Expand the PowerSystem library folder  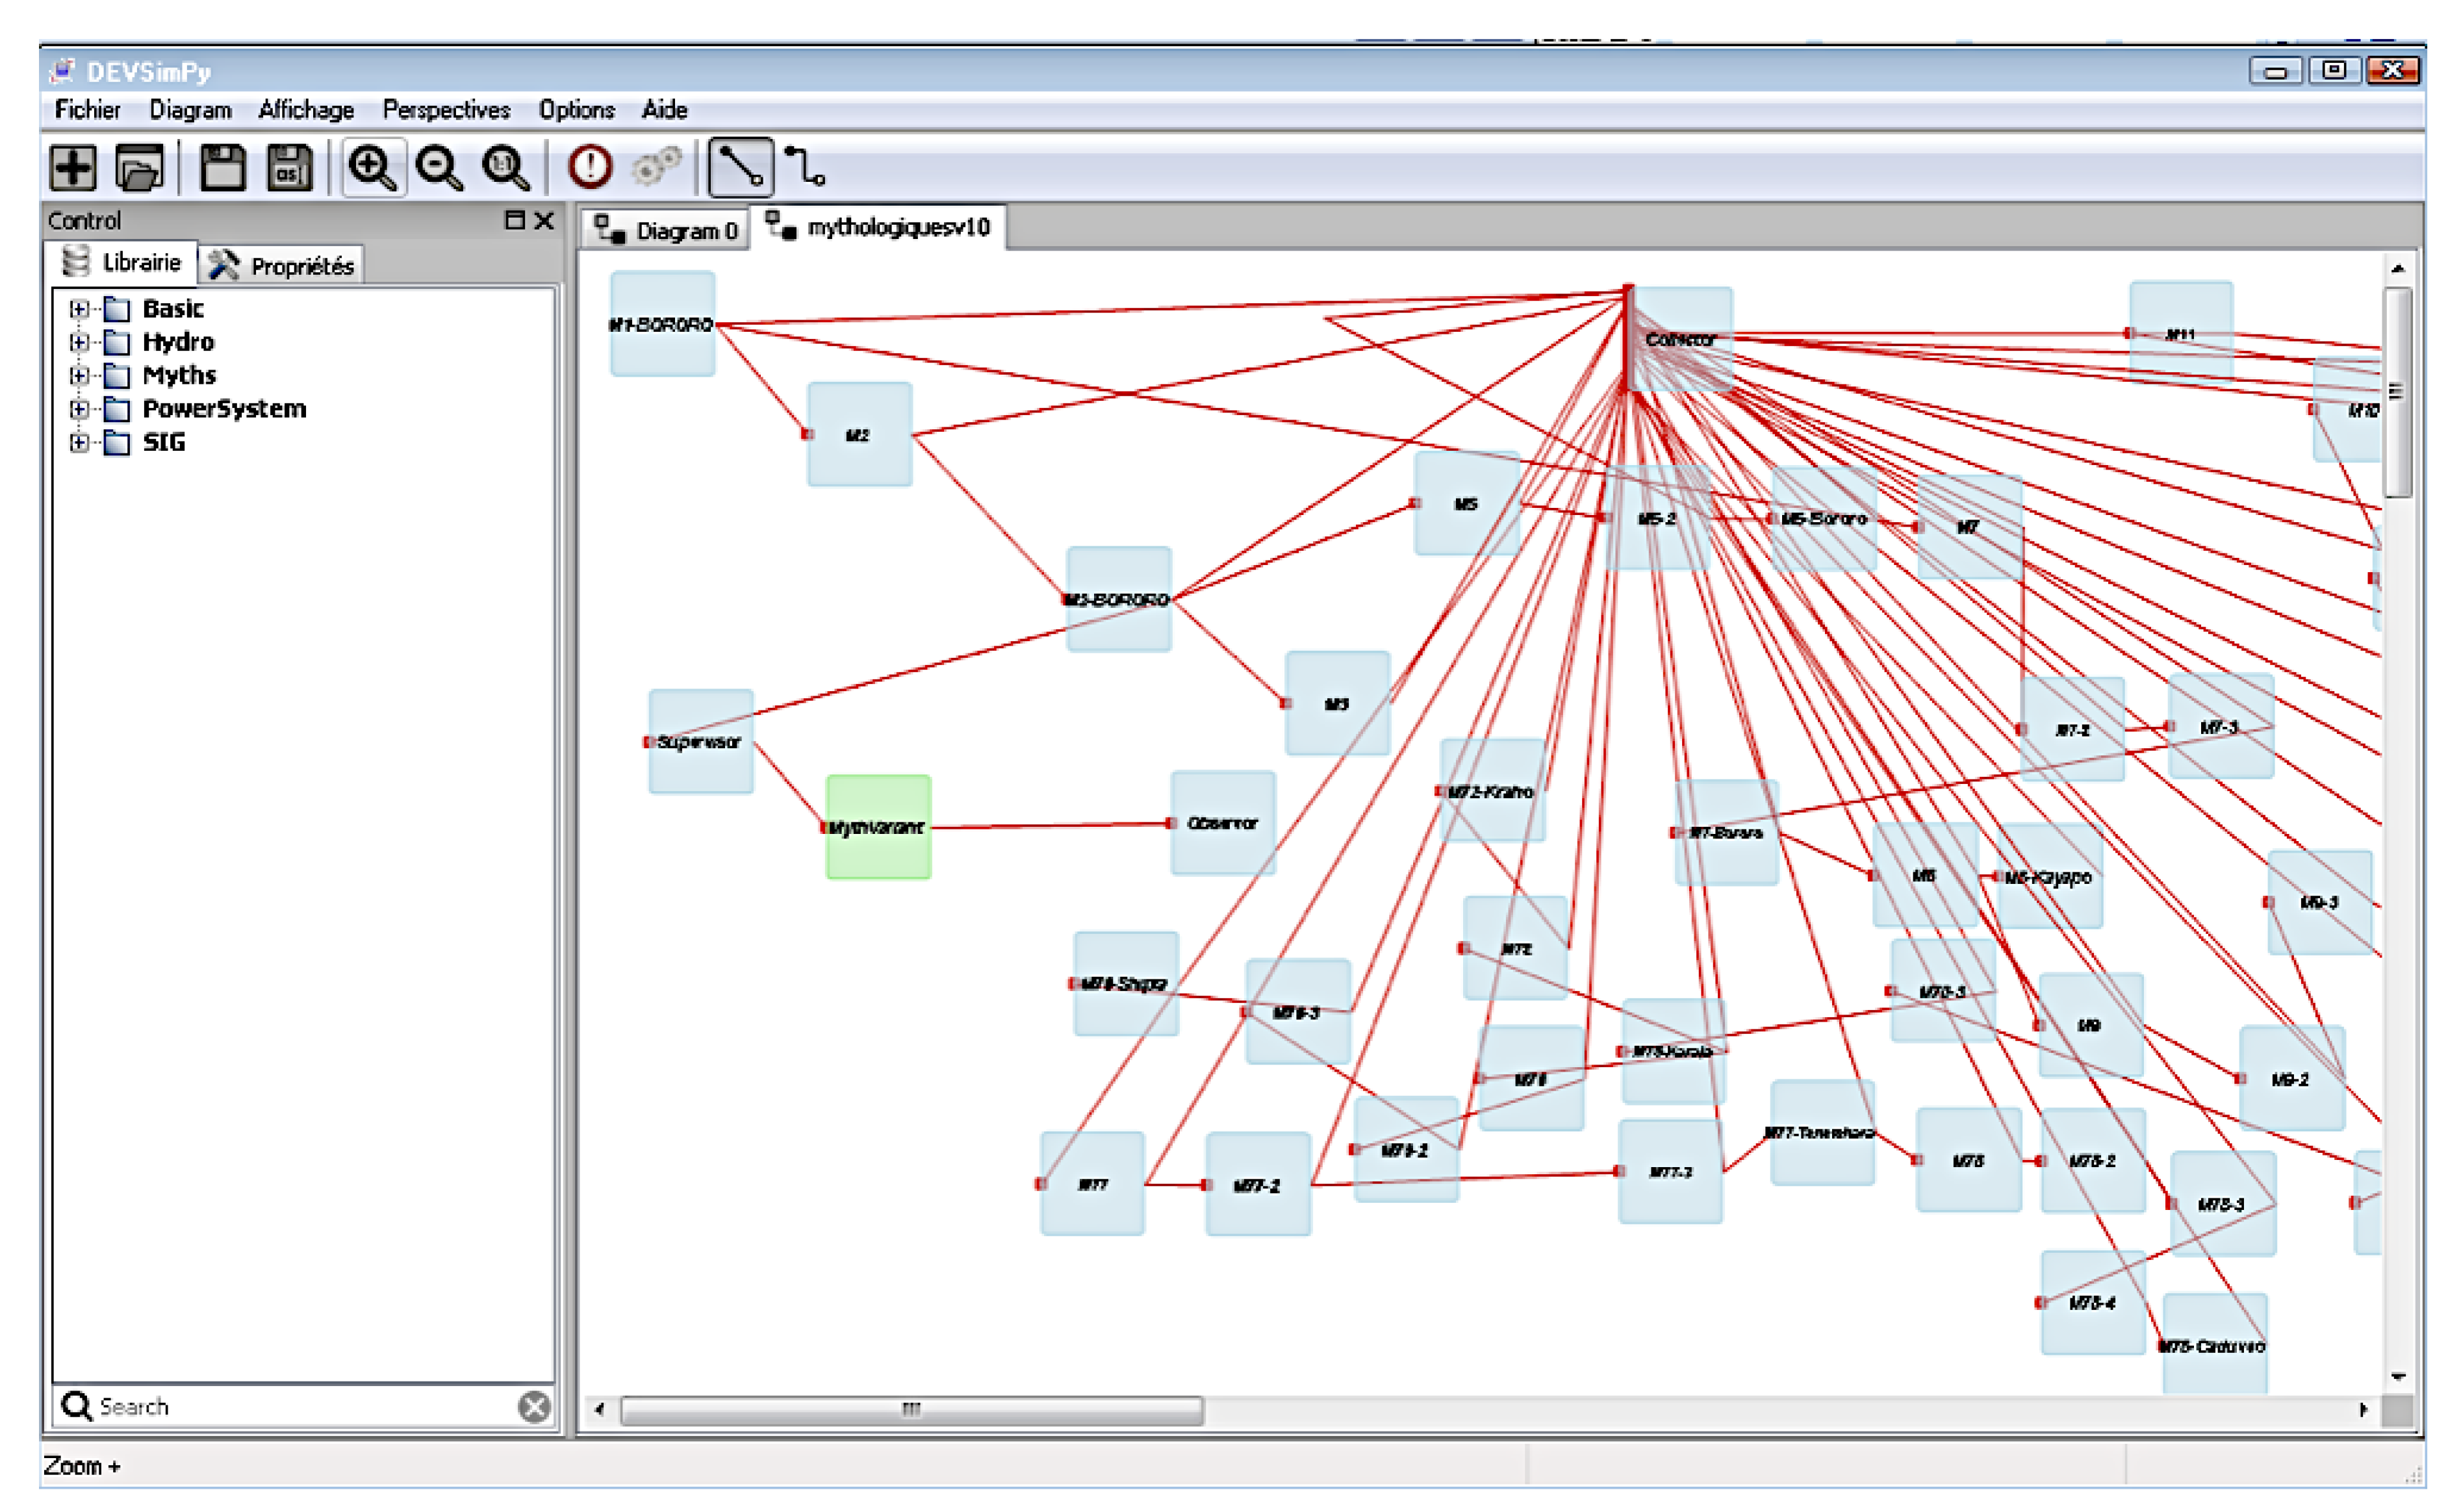(79, 409)
